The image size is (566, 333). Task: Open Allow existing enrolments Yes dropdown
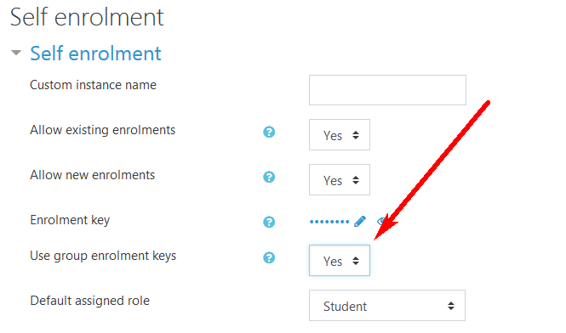tap(340, 135)
